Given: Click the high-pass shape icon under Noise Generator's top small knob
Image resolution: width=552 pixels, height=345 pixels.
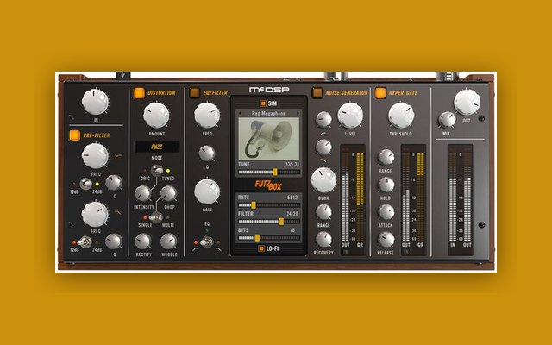Looking at the screenshot, I should (x=323, y=133).
